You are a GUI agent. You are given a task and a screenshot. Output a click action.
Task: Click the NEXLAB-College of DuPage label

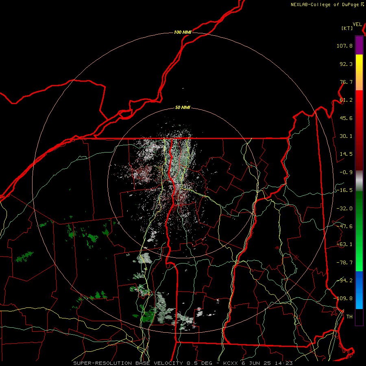(x=325, y=4)
